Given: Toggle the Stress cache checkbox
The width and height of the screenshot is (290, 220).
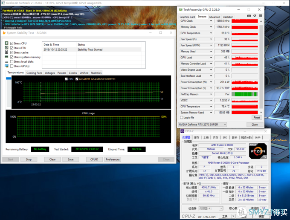Looking at the screenshot, I should pos(12,52).
